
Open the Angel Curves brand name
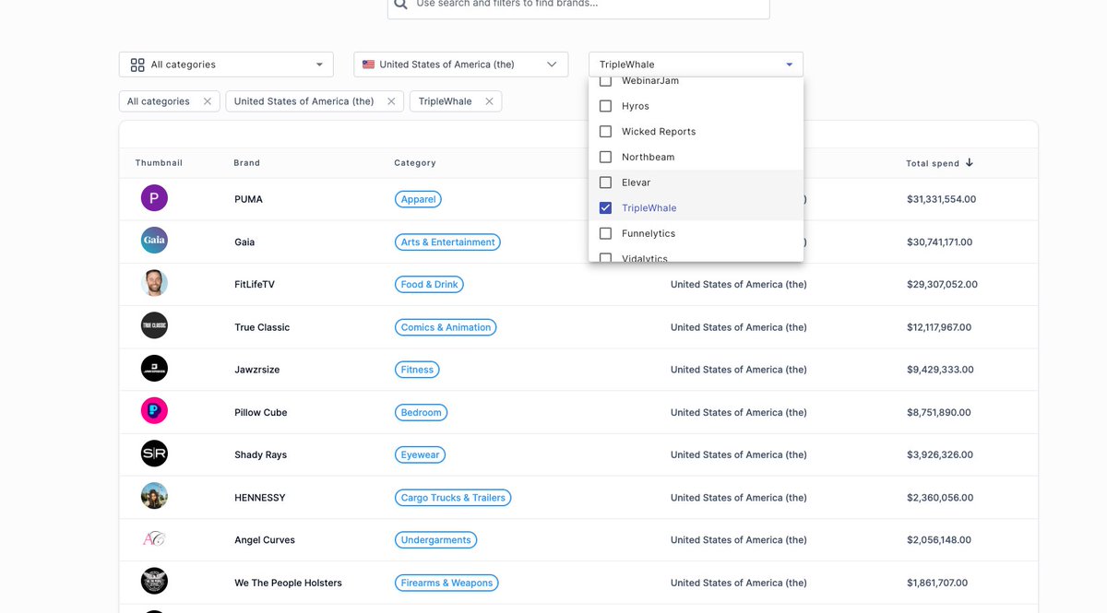[x=265, y=540]
